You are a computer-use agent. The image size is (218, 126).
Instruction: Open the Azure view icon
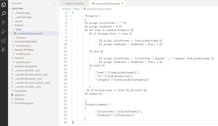click(4, 50)
